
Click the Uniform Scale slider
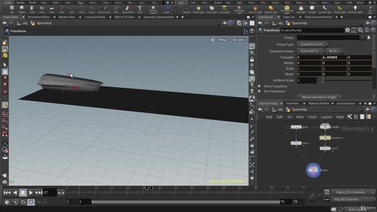[347, 80]
